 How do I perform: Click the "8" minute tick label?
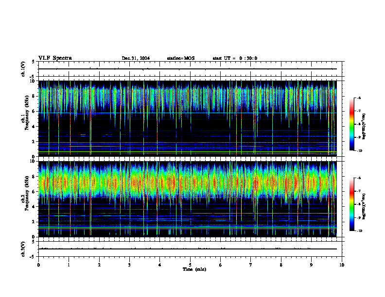pos(281,265)
